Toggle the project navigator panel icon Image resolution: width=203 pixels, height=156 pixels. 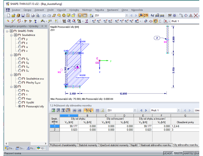coord(80,15)
